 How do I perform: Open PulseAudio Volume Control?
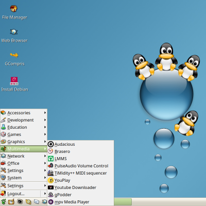click(80, 166)
